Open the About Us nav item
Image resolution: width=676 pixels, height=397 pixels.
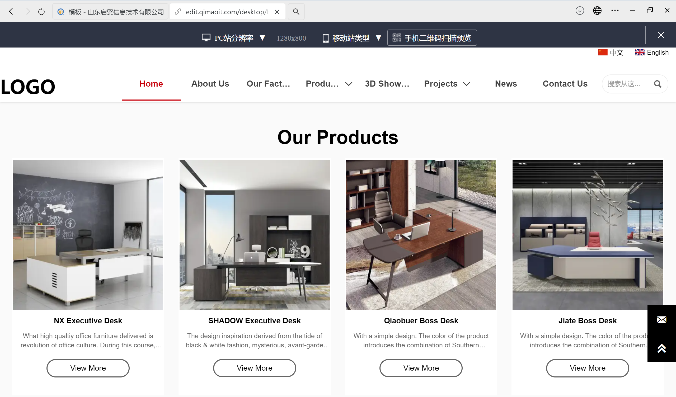pyautogui.click(x=210, y=84)
